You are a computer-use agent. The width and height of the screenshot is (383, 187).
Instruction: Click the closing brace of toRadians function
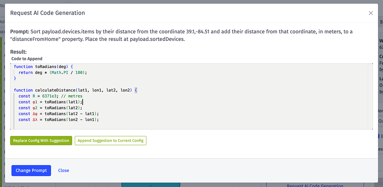15,78
